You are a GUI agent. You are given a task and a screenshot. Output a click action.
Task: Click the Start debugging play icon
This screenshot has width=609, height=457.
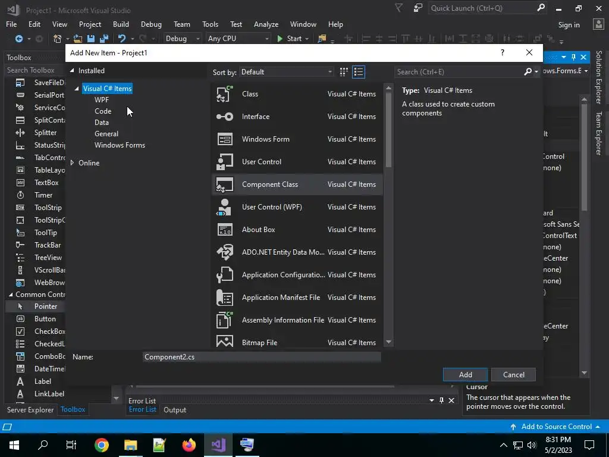[x=280, y=39]
